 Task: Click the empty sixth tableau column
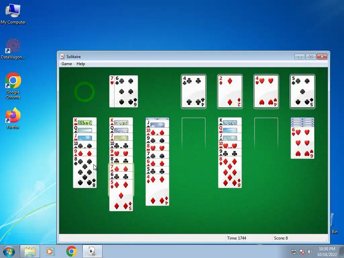pyautogui.click(x=266, y=134)
